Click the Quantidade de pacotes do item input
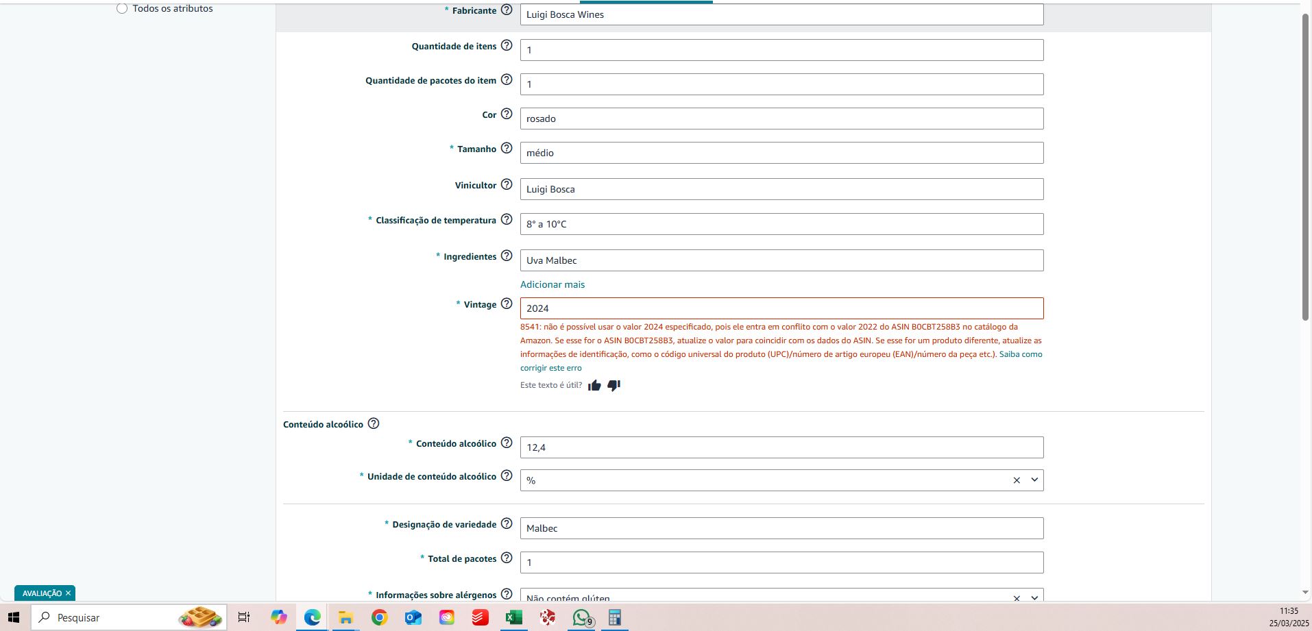 pos(781,84)
